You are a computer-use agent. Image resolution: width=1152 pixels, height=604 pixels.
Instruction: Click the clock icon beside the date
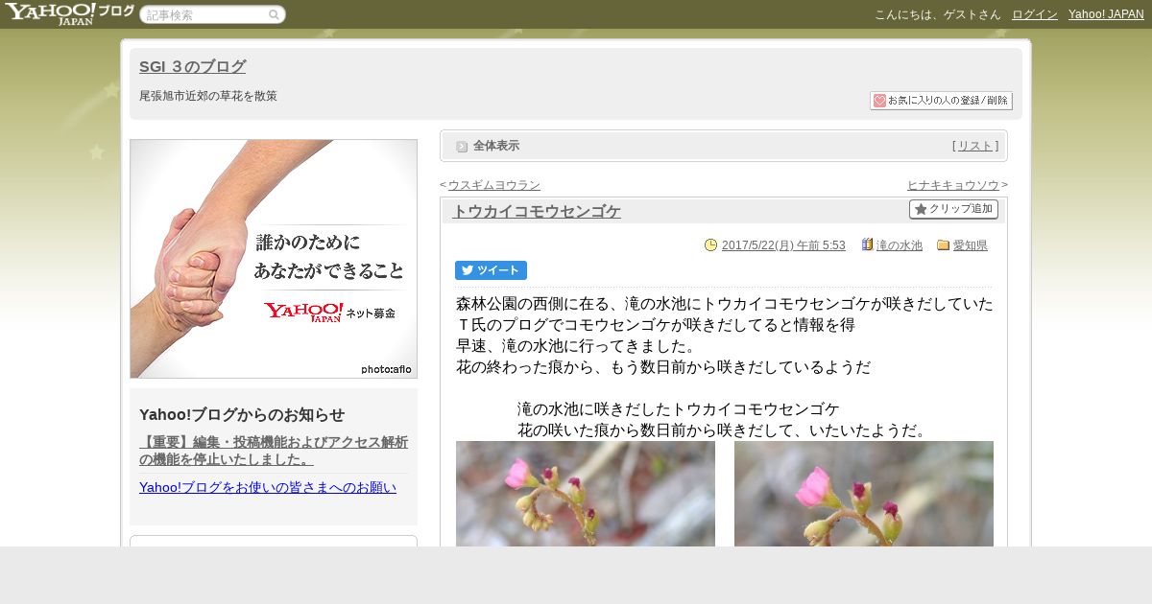pos(710,245)
